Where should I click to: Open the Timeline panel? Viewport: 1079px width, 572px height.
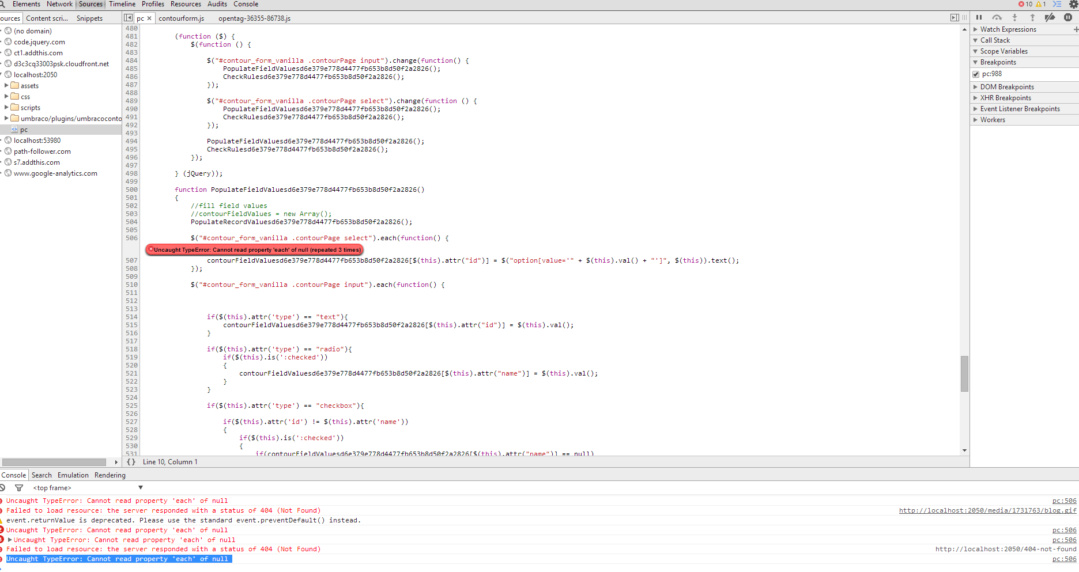point(122,4)
